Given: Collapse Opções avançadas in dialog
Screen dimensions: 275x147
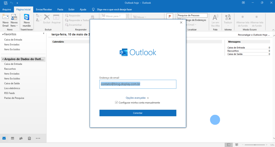Looking at the screenshot, I should (137, 98).
